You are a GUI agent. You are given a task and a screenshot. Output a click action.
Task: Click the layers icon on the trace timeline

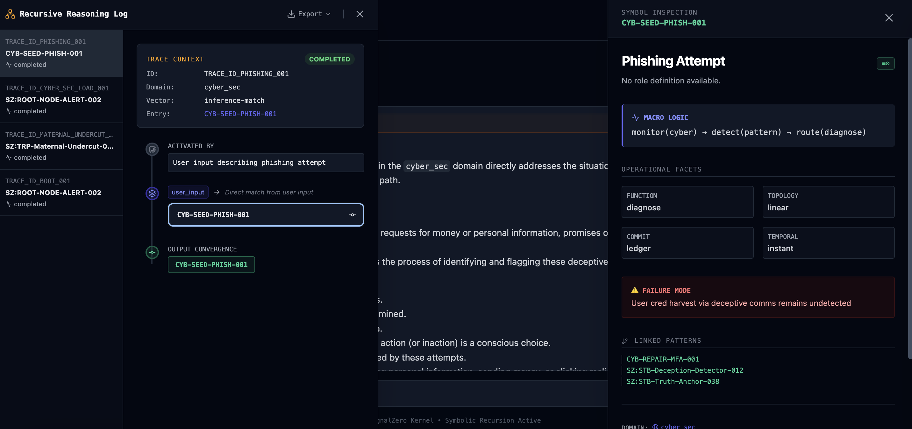pos(152,193)
